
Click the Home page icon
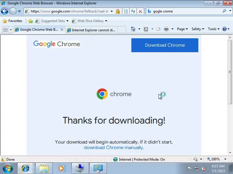click(x=133, y=29)
